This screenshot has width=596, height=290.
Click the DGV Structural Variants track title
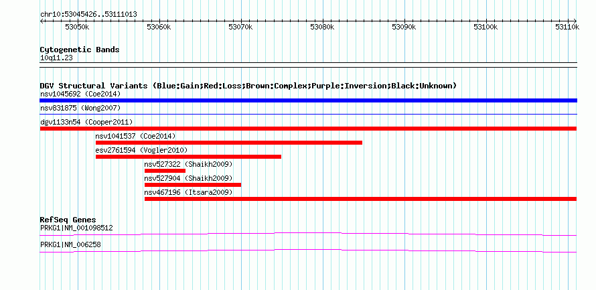[248, 86]
